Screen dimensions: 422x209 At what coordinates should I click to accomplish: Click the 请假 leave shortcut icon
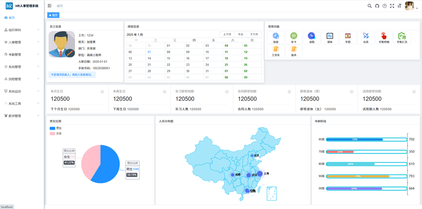click(x=312, y=36)
